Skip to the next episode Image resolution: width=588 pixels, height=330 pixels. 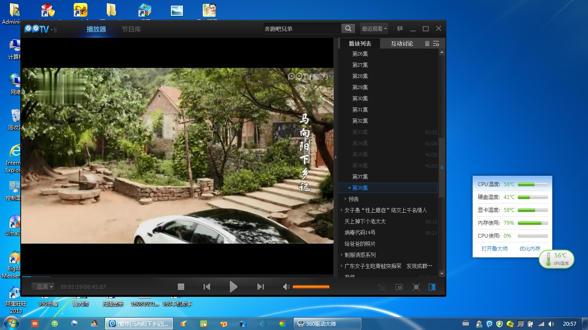(260, 287)
